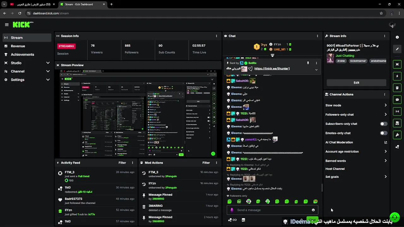The image size is (404, 227).
Task: Open a new browser tab
Action: point(111,4)
